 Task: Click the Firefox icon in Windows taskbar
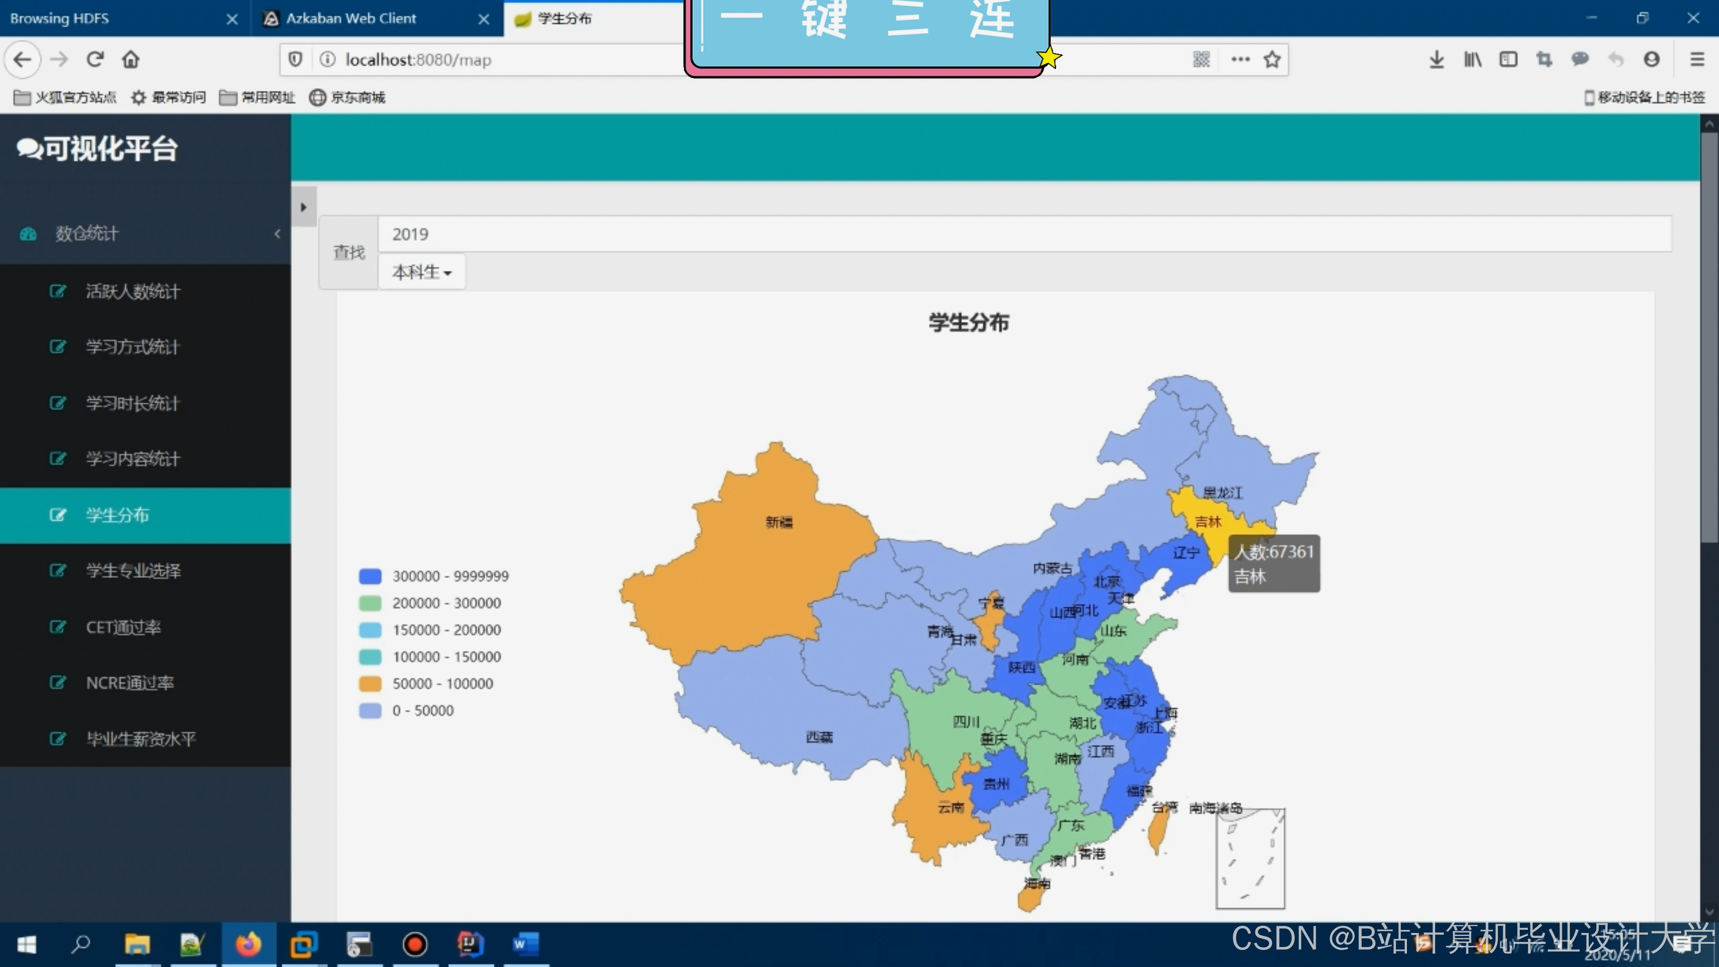tap(248, 944)
